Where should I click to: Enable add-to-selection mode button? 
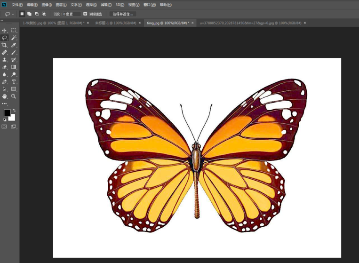pyautogui.click(x=29, y=14)
